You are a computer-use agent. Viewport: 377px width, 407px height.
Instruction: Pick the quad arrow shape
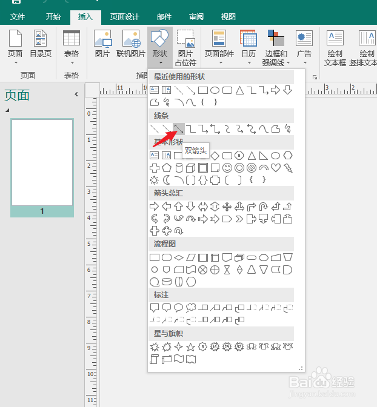coord(227,207)
